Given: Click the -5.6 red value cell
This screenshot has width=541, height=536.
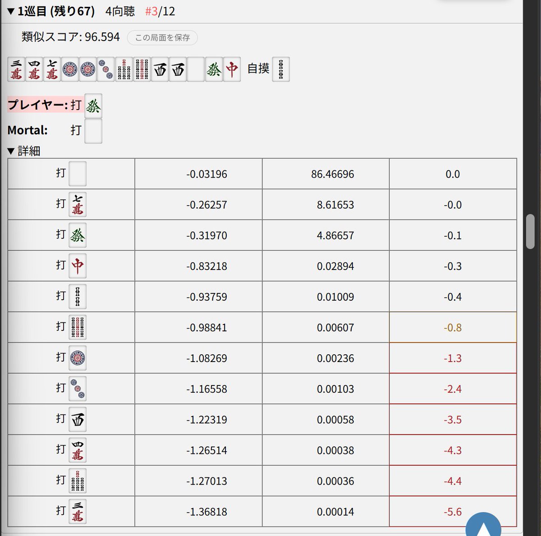Looking at the screenshot, I should [453, 511].
